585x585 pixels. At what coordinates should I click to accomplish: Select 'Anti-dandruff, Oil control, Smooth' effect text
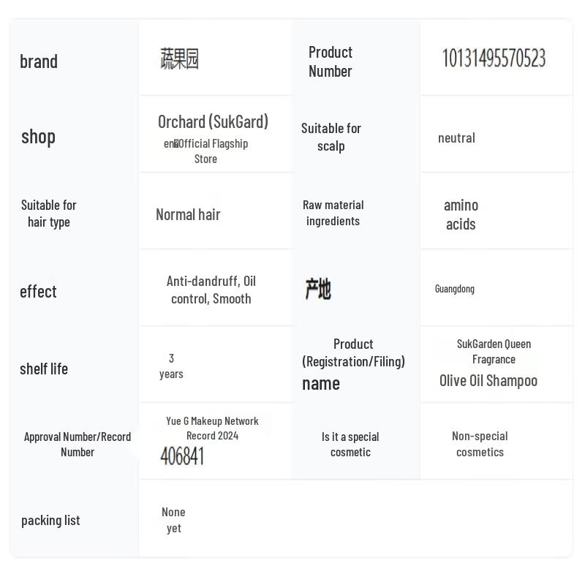[211, 290]
